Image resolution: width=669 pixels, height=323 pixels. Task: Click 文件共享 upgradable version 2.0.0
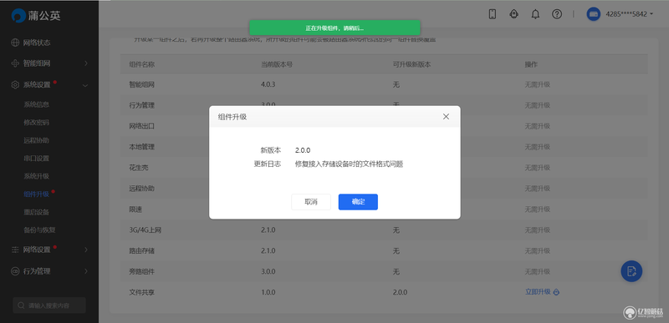coord(400,292)
